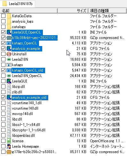The image size is (127, 156).
Task: Check the LeelaI18N_OpenCL checkbox
Action: (4, 76)
